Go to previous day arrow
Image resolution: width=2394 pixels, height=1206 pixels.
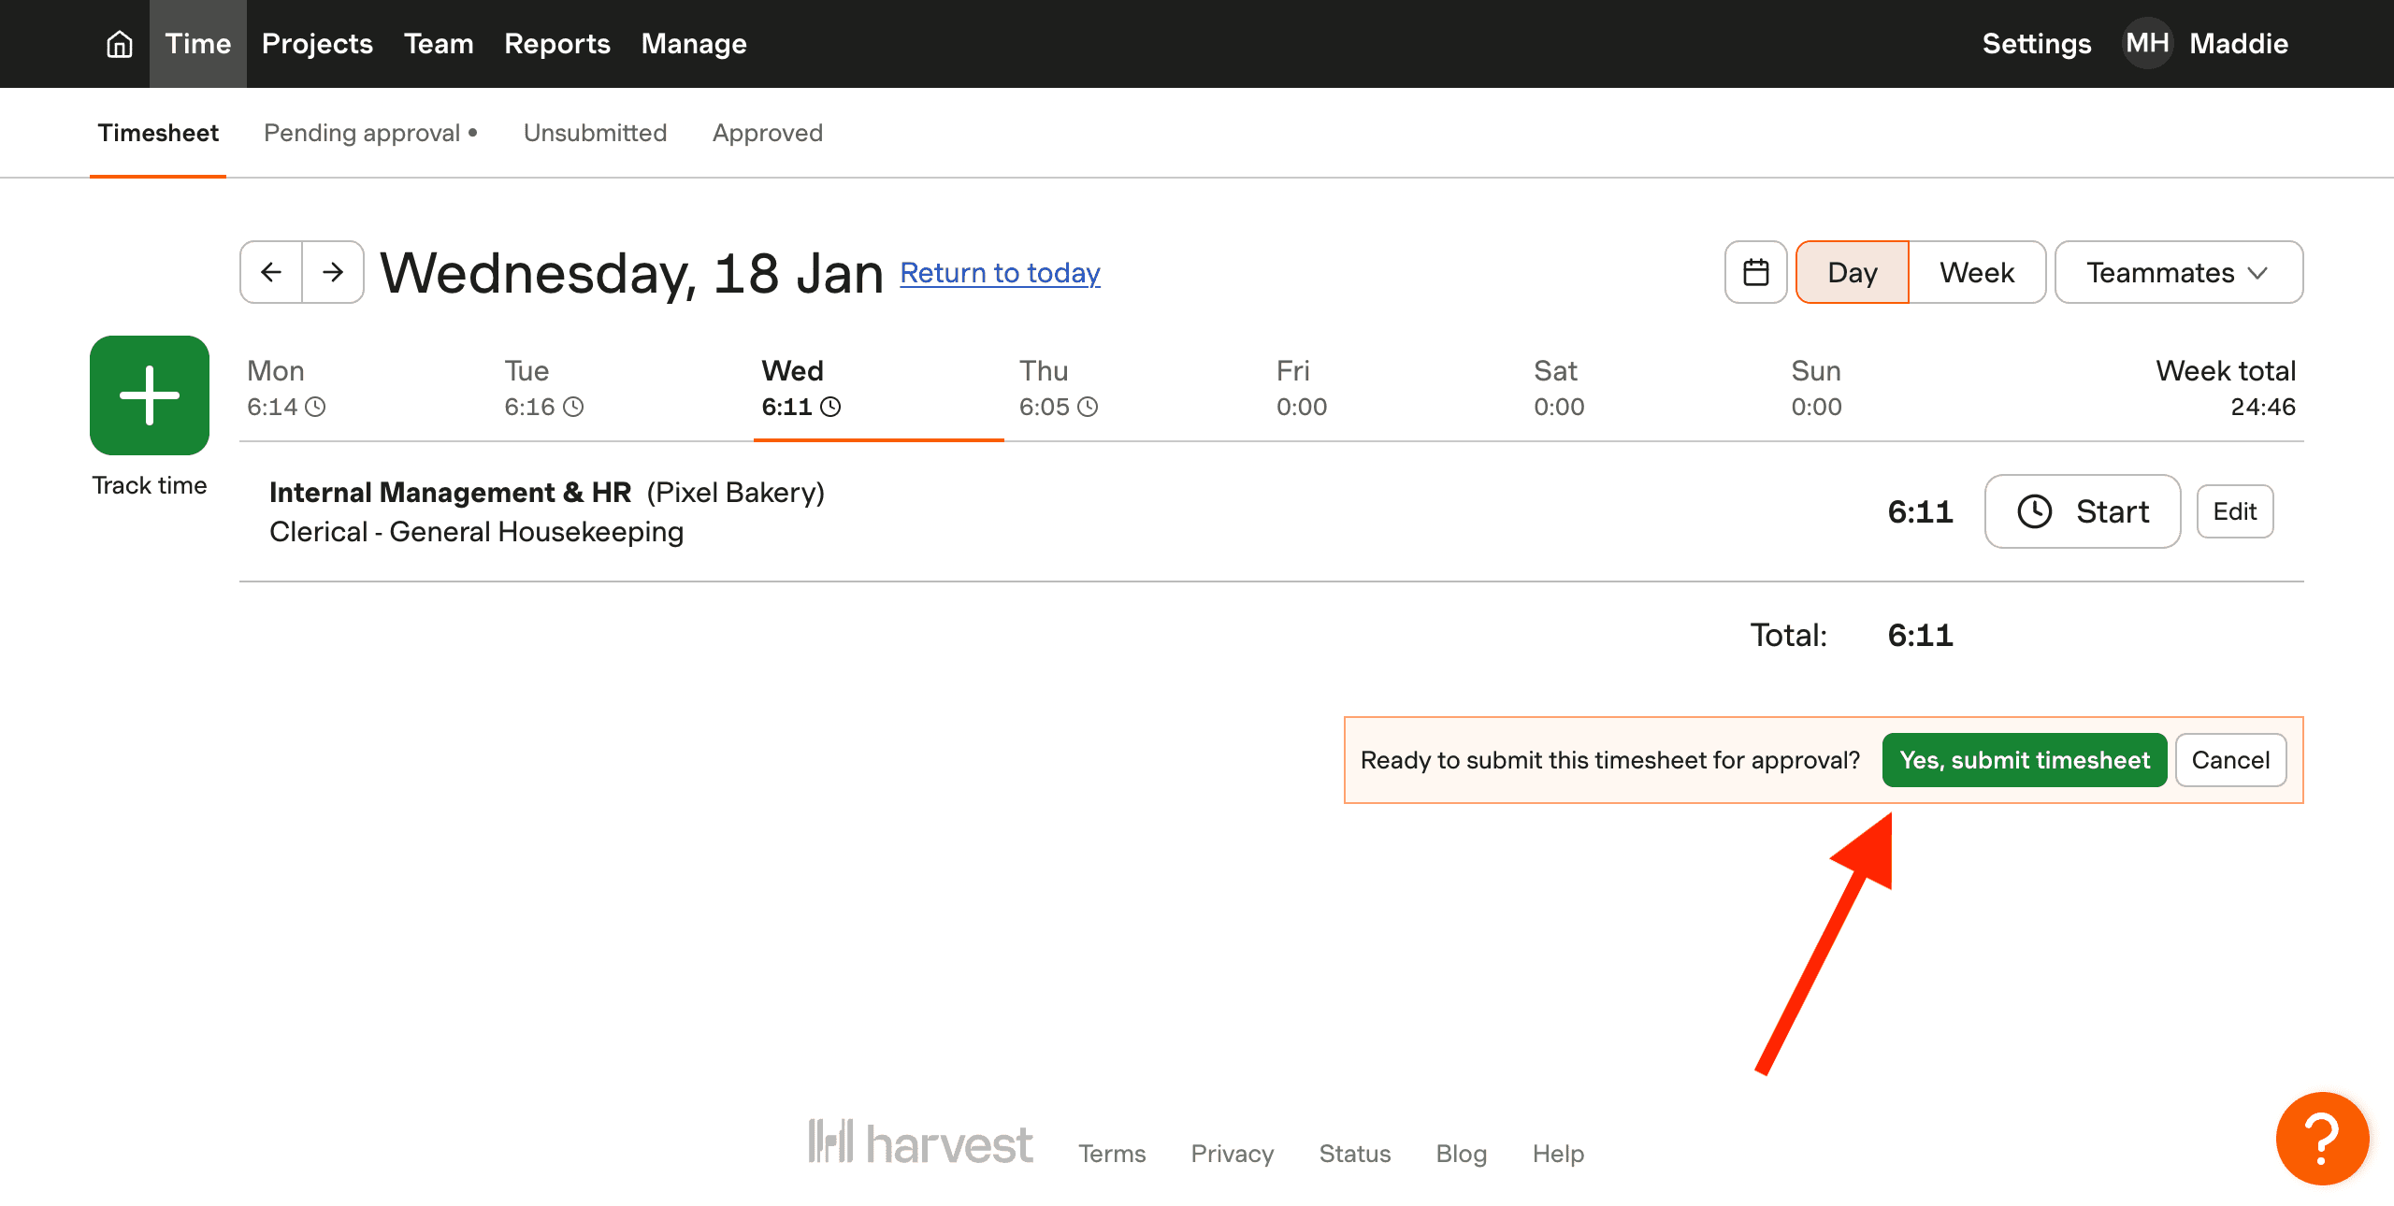271,272
